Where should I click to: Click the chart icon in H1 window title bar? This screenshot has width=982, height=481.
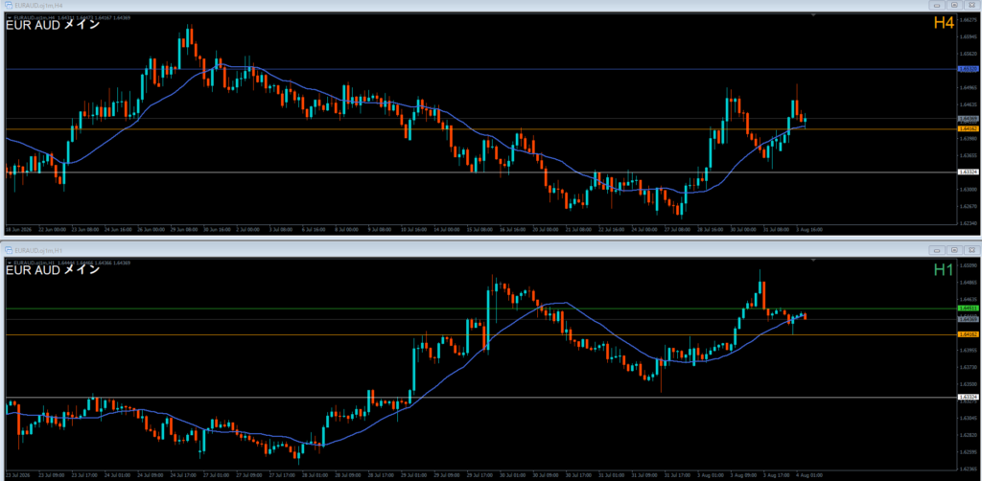pos(8,249)
